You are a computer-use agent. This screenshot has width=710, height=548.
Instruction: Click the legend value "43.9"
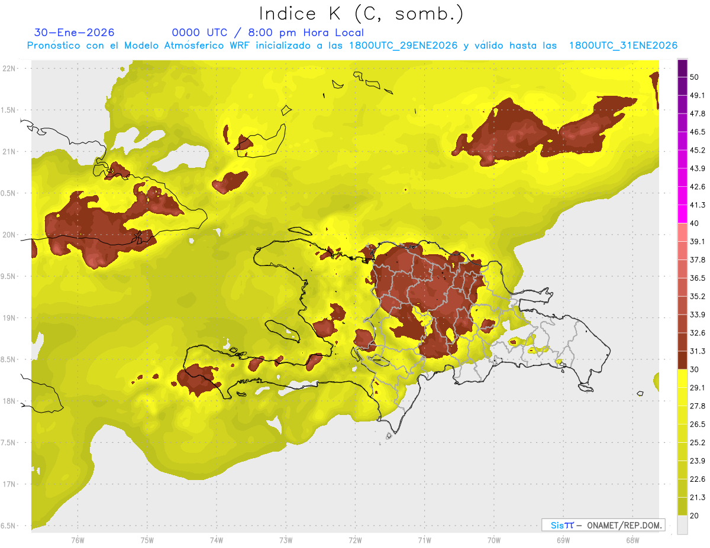[x=698, y=168]
